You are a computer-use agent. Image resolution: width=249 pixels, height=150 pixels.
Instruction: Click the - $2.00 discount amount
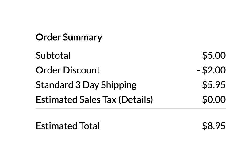(211, 70)
